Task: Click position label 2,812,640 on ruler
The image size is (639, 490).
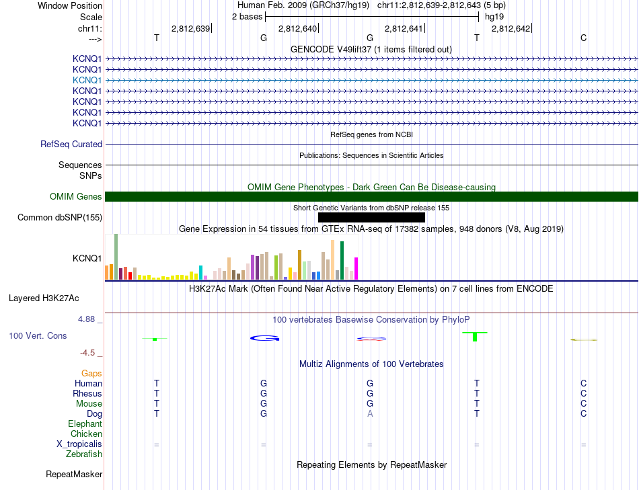Action: point(297,28)
